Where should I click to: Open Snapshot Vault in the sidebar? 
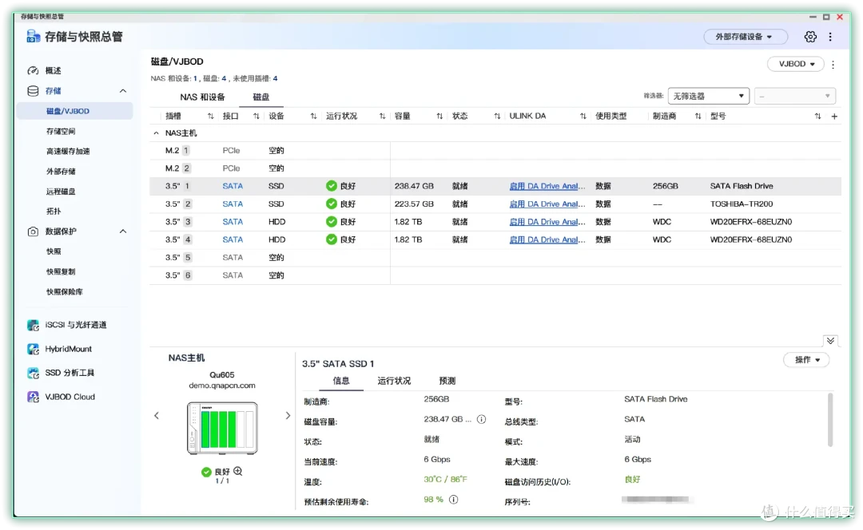coord(65,292)
